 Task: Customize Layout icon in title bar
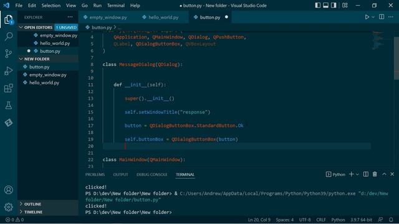click(345, 6)
